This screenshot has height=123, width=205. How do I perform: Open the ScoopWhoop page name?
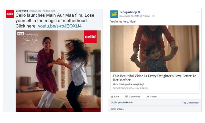(128, 12)
